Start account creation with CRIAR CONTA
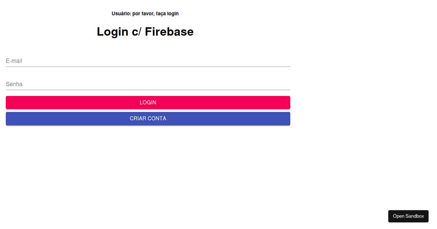Viewport: 437px width, 229px height. pos(147,118)
